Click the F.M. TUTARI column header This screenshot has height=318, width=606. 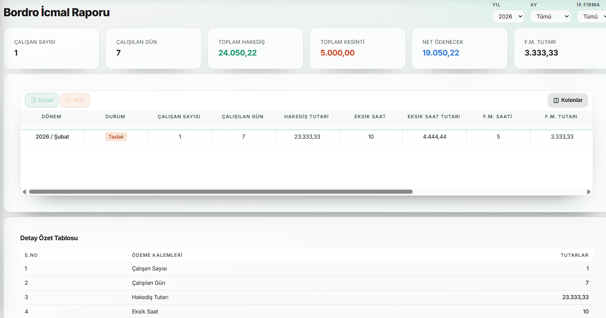561,117
